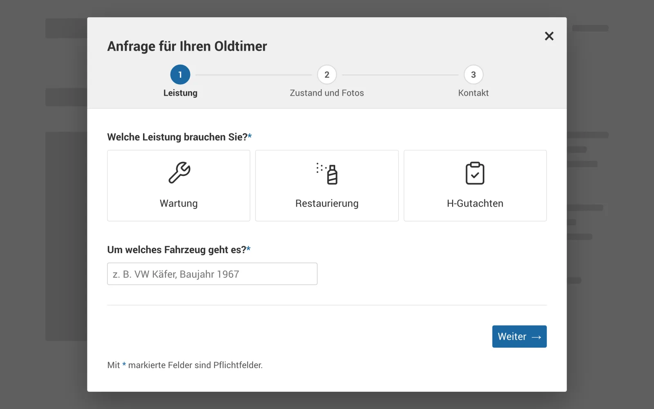Select the H-Gutachten clipboard icon
Screen dimensions: 654x409
pos(475,173)
